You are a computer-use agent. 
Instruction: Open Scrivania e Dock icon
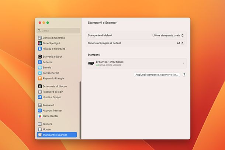tap(40, 57)
